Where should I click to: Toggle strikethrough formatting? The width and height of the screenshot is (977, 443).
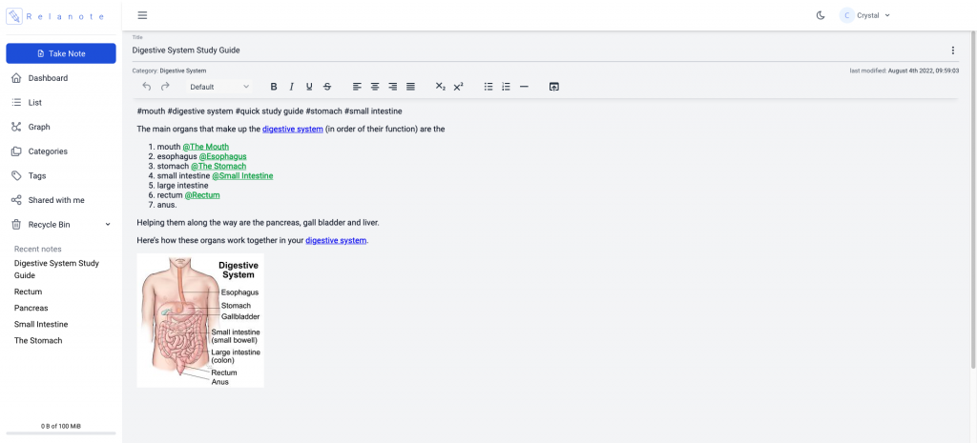coord(327,87)
